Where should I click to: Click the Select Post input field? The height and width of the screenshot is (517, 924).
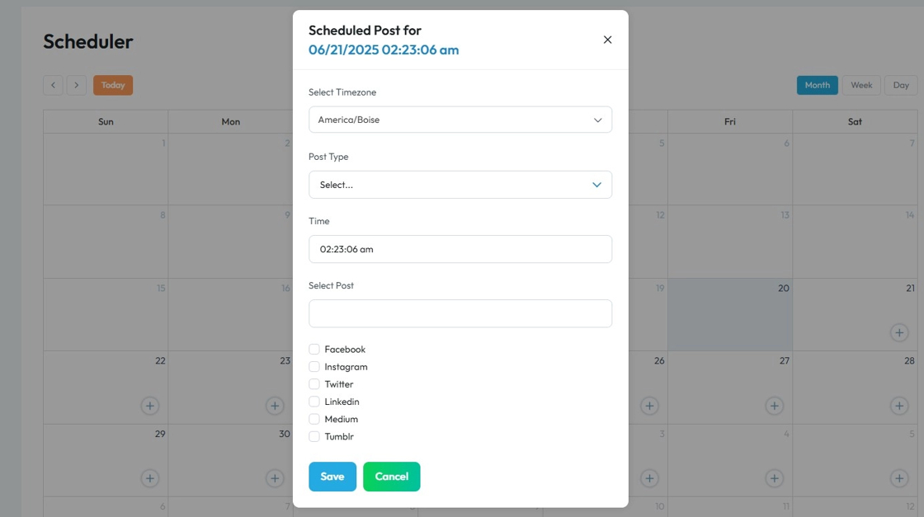pyautogui.click(x=460, y=313)
